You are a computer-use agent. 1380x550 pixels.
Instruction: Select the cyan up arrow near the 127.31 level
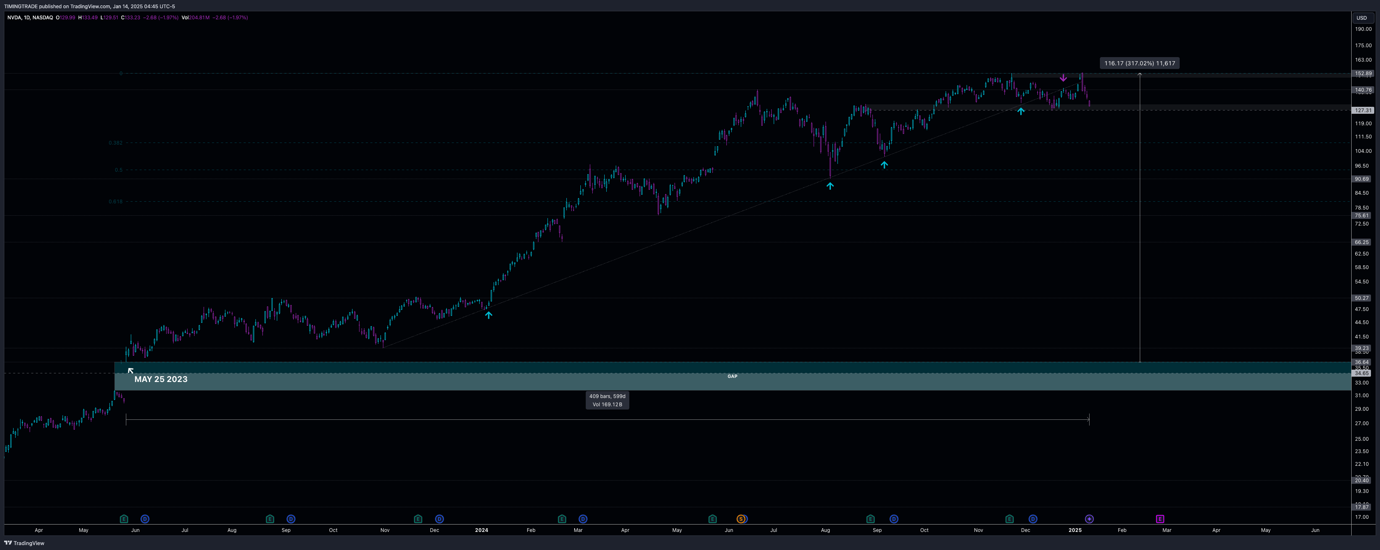(x=1021, y=111)
